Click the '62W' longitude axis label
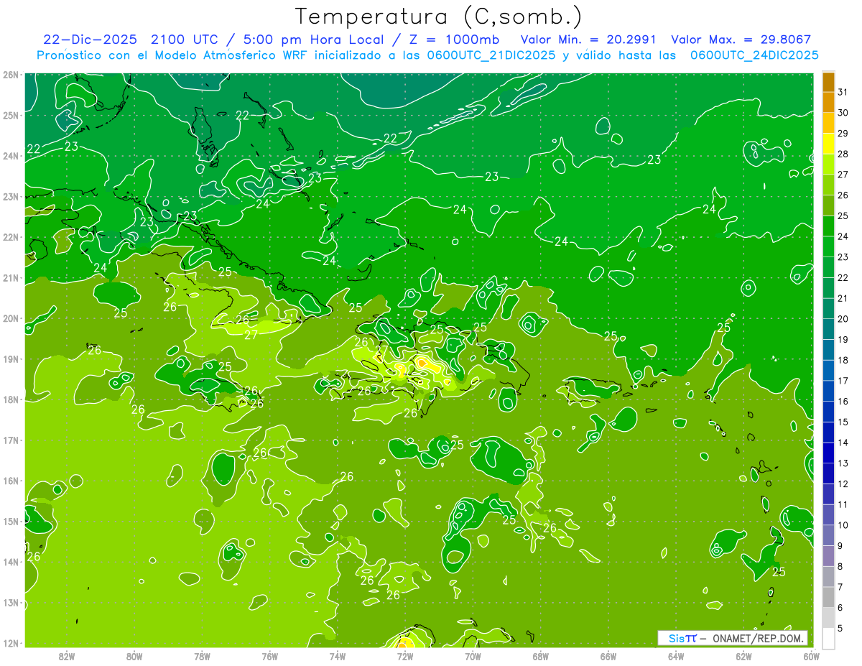Image resolution: width=862 pixels, height=666 pixels. click(743, 656)
